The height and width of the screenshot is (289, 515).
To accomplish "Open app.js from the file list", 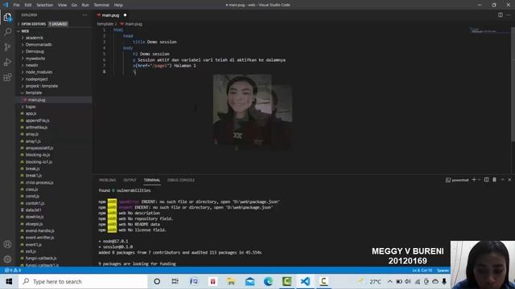I will click(31, 113).
